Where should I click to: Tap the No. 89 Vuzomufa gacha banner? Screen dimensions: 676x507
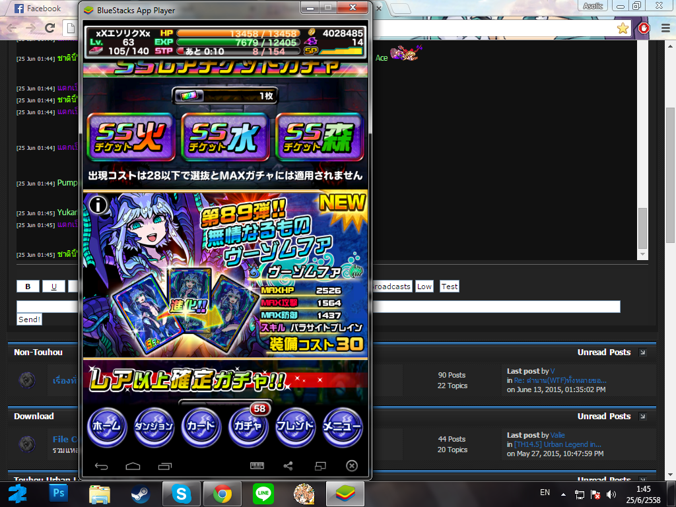pos(225,275)
